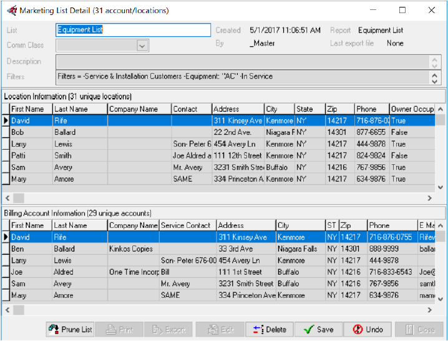Image resolution: width=448 pixels, height=341 pixels.
Task: Select '33 3rd Ave' billing address cell
Action: coord(246,249)
